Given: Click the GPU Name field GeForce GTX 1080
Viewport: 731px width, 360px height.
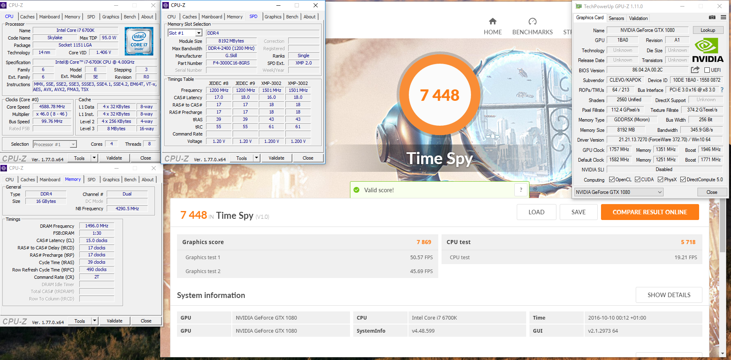Looking at the screenshot, I should (648, 30).
